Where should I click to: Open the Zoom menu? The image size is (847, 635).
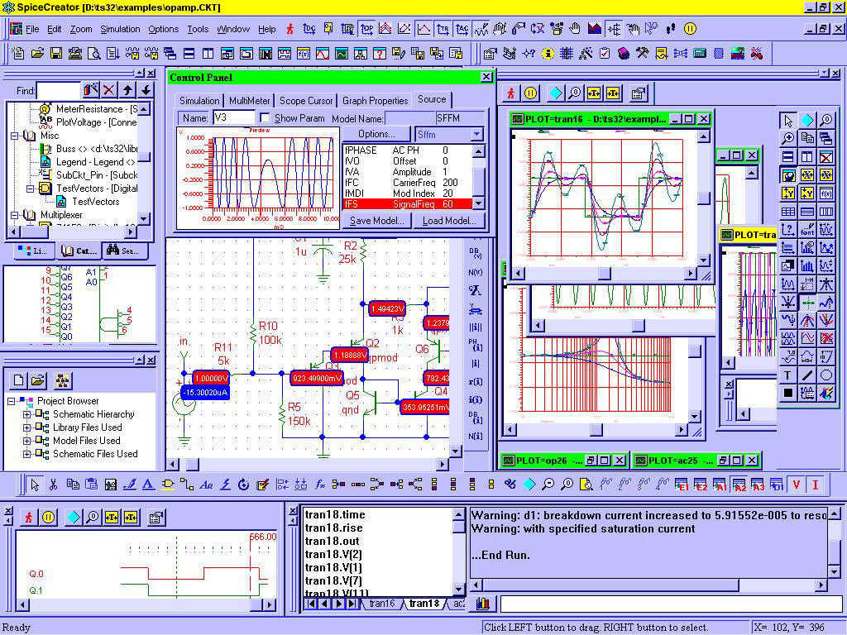point(81,29)
